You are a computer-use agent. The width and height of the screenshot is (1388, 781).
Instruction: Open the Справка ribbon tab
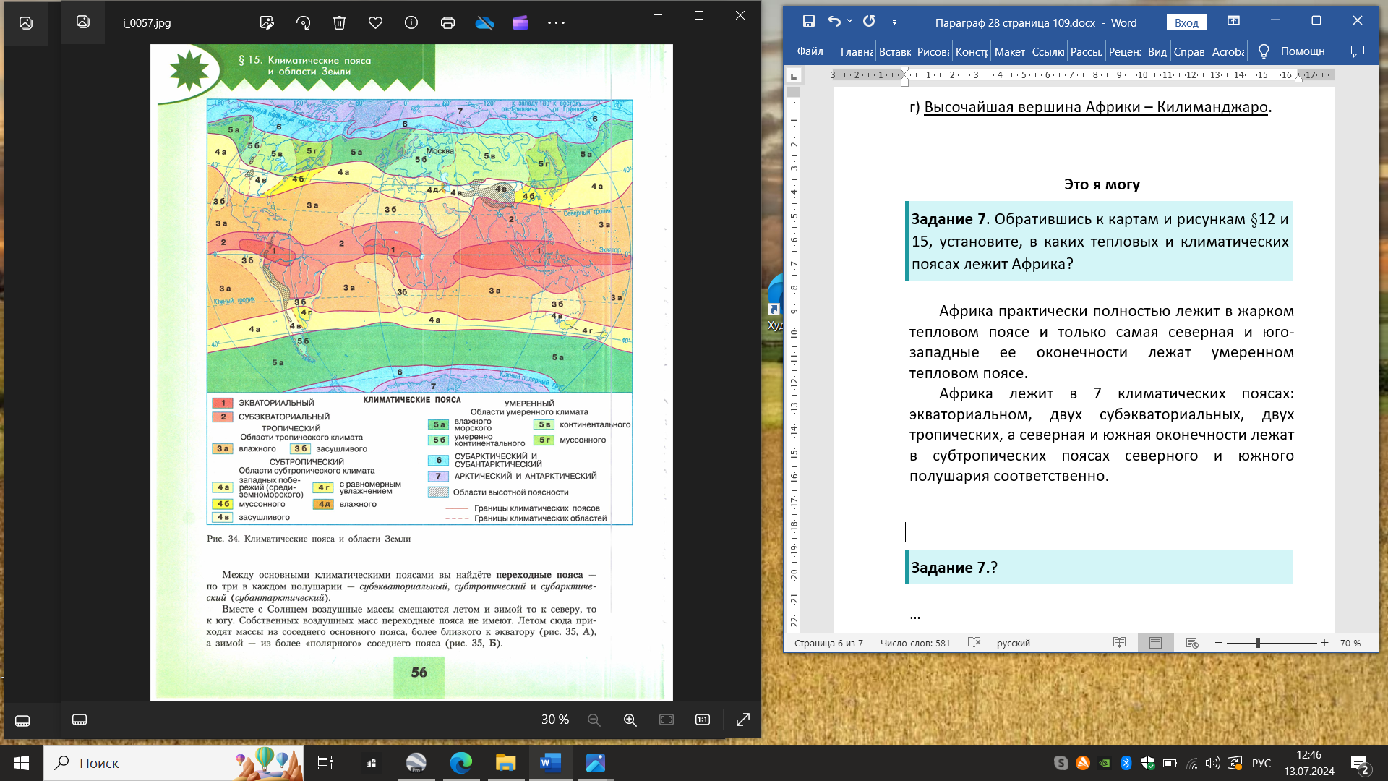pyautogui.click(x=1189, y=51)
